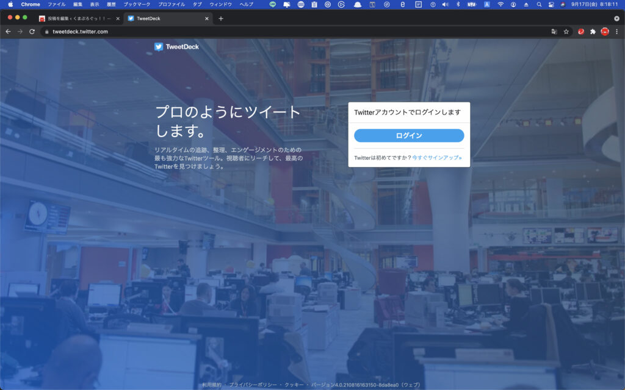Open the 利用規約 footer link
Screen dimensions: 625x390
[212, 385]
